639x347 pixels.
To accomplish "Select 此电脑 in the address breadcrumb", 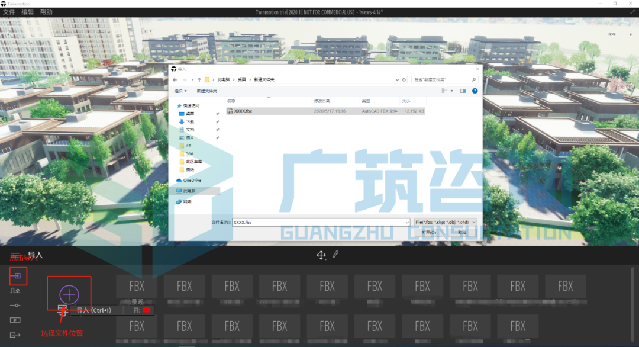I will click(223, 79).
